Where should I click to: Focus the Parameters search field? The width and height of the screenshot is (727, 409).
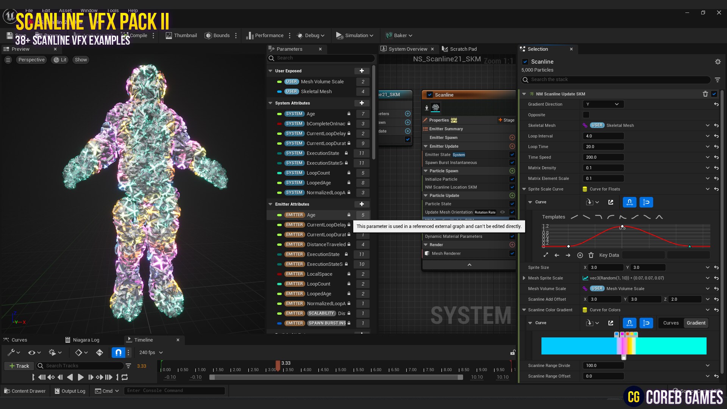point(321,58)
